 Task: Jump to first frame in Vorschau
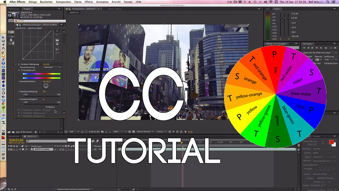304,48
